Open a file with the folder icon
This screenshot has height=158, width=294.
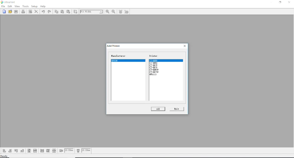click(10, 12)
